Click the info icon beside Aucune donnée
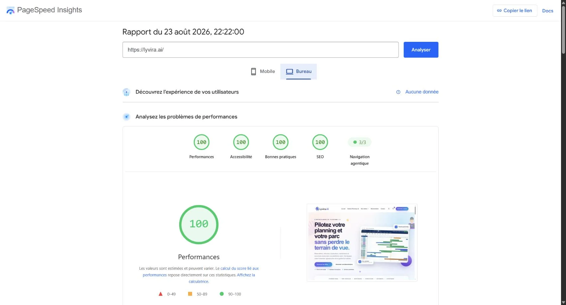Image resolution: width=566 pixels, height=305 pixels. click(398, 92)
